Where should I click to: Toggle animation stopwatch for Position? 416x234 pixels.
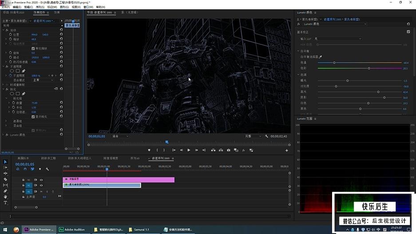10,35
